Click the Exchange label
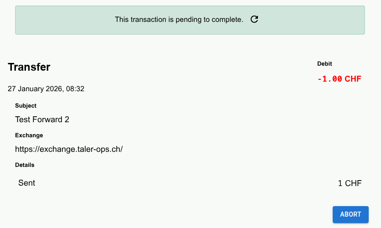 pos(29,135)
